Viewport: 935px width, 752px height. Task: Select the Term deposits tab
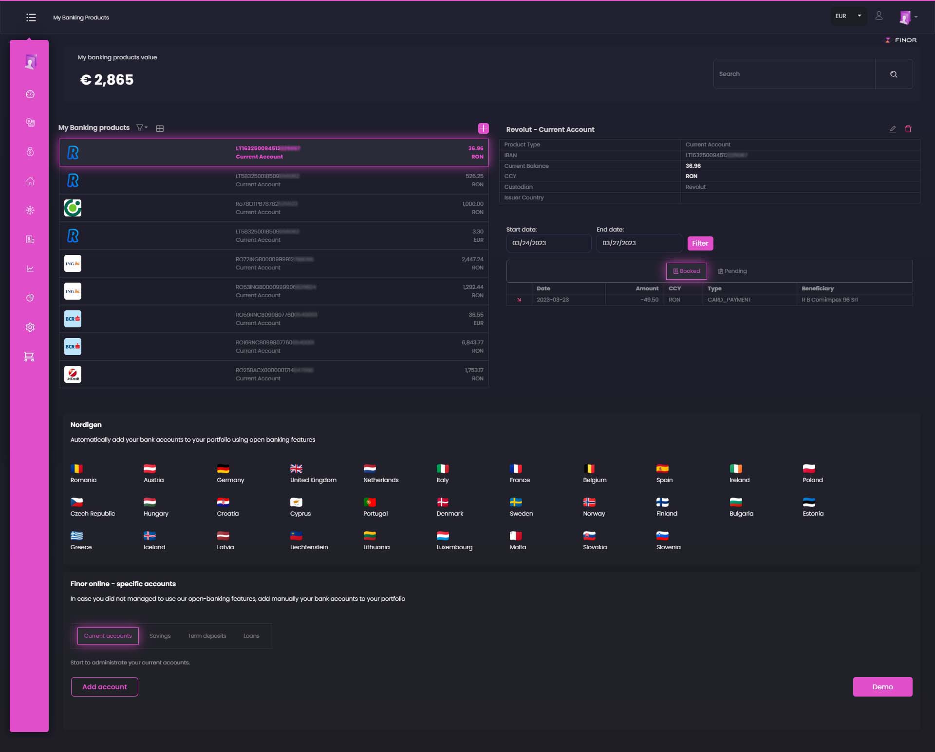207,636
